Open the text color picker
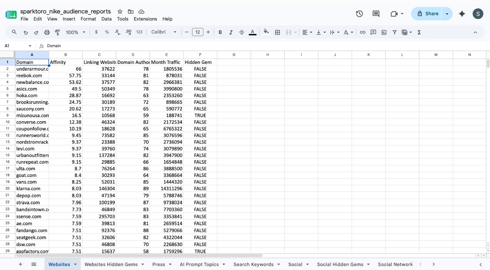Screen dimensions: 490x270 [252, 32]
